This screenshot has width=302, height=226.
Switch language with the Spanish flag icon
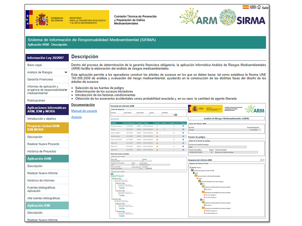246,7
